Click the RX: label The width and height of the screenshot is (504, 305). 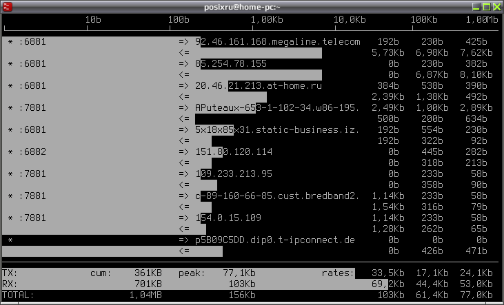[x=10, y=284]
